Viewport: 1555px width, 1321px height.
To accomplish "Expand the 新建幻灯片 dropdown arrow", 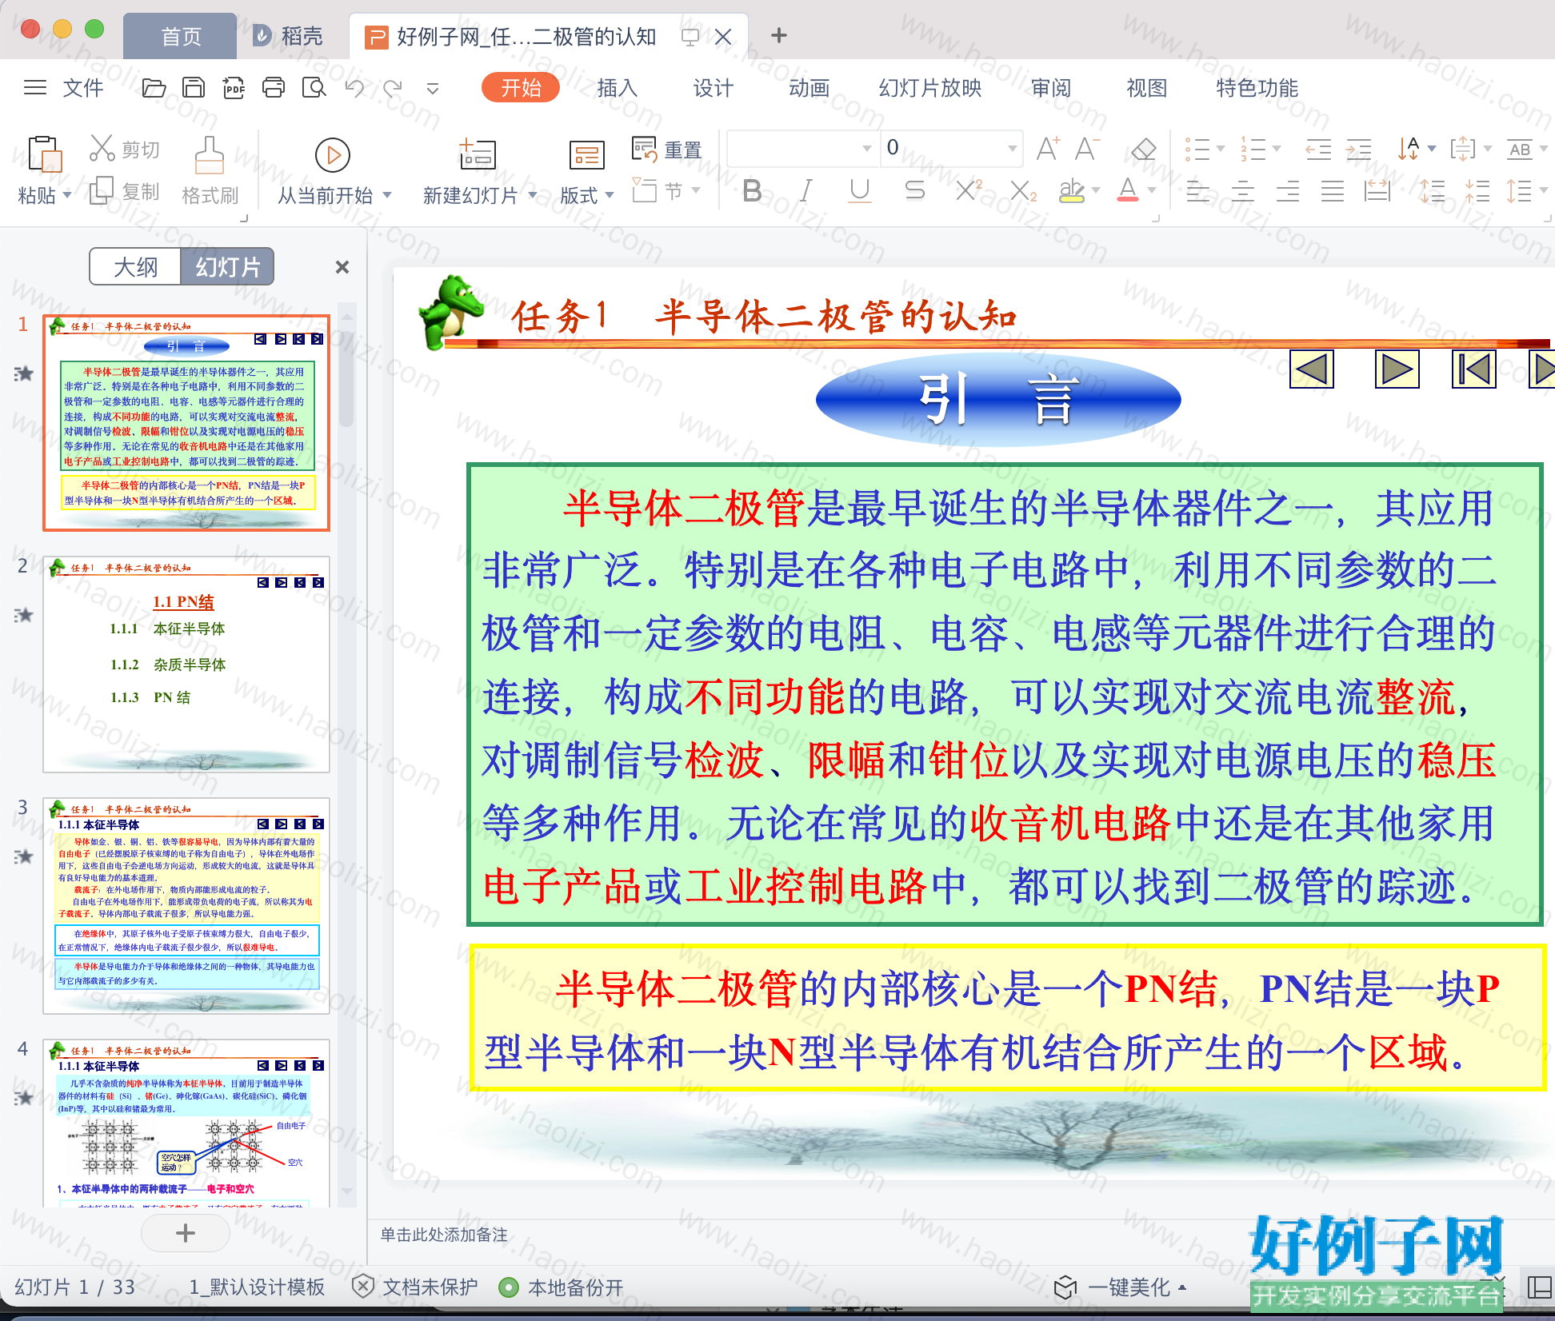I will coord(533,195).
